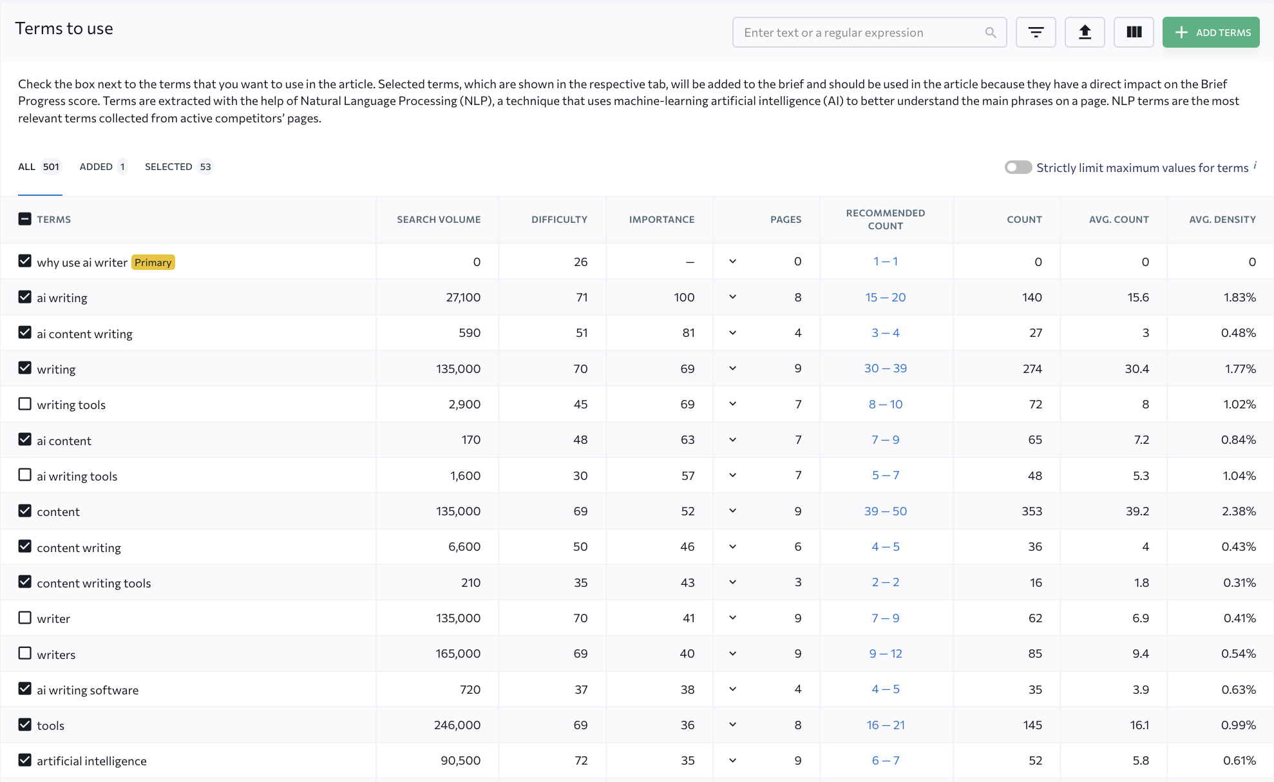1274x782 pixels.
Task: Check the 'ai writing tools' checkbox
Action: [x=24, y=475]
